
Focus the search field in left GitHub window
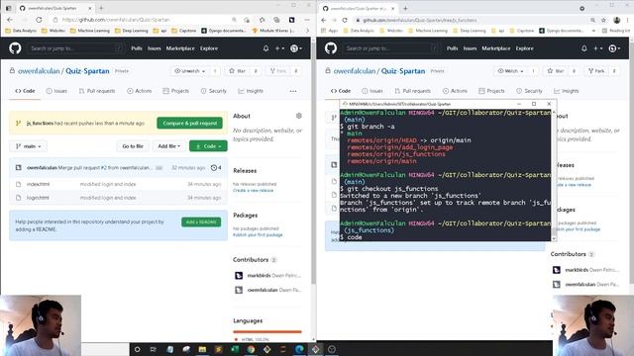[x=75, y=48]
